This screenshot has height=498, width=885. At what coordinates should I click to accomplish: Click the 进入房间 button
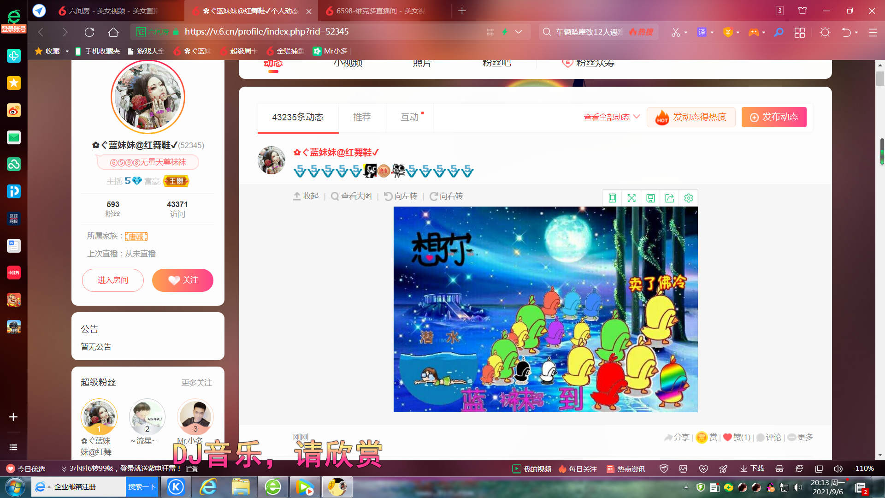113,280
